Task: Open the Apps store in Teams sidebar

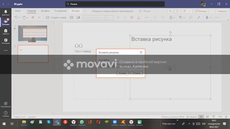Action: tap(6, 104)
